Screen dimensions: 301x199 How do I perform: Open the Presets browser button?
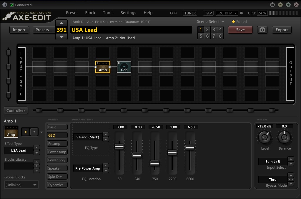pos(44,30)
